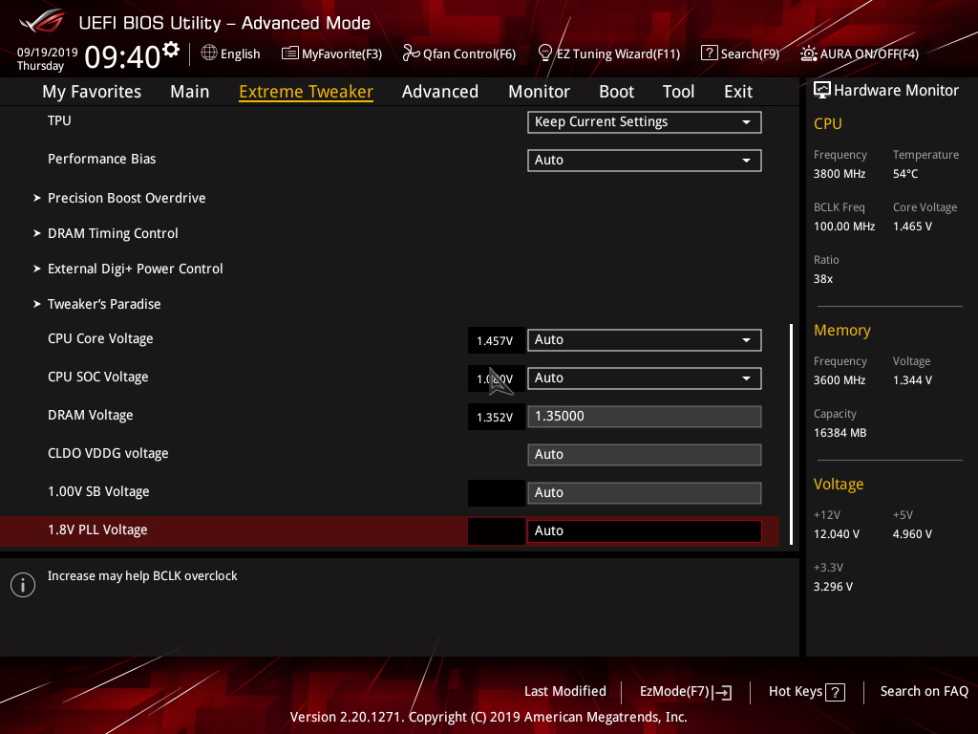Click the EZ Tuning Wizard bulb icon
This screenshot has width=978, height=734.
pyautogui.click(x=545, y=54)
